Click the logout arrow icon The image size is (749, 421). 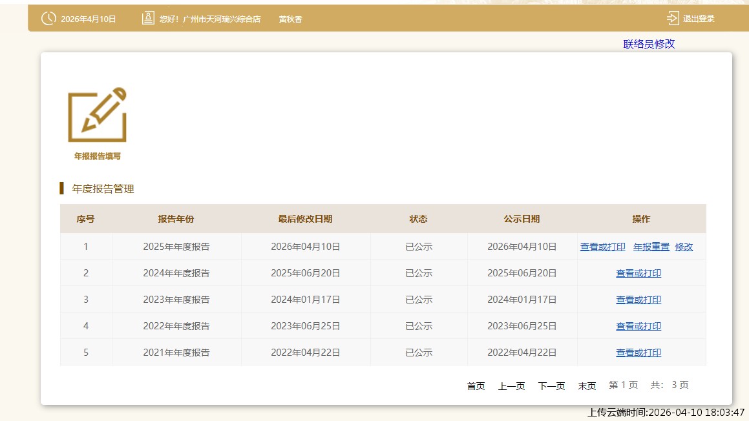coord(673,19)
